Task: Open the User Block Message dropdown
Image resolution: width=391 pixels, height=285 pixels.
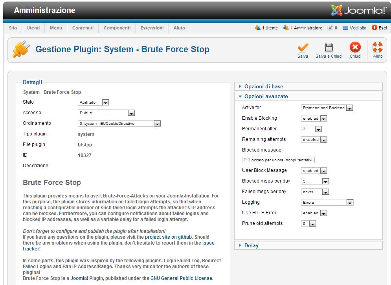Action: point(314,171)
